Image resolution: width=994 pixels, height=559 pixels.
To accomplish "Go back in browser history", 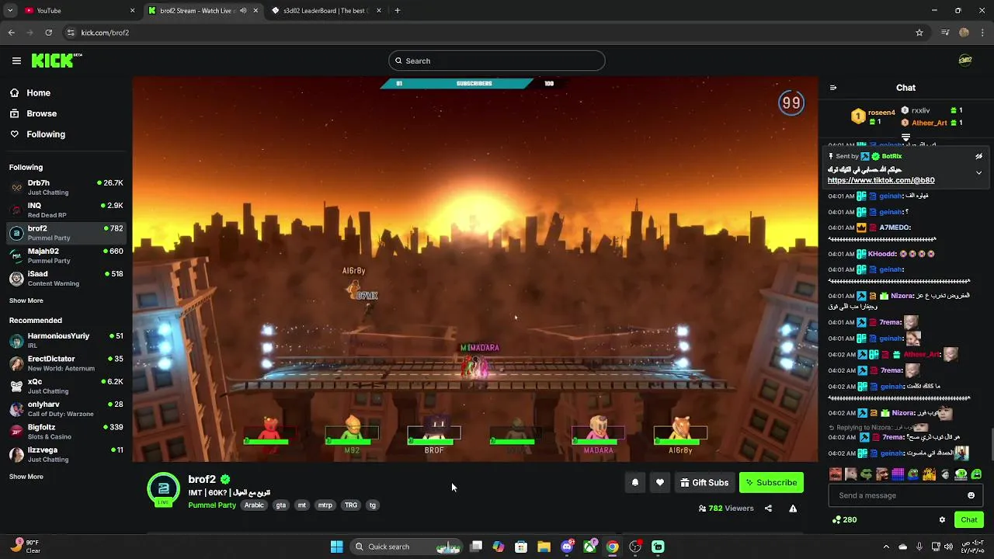I will click(x=12, y=33).
